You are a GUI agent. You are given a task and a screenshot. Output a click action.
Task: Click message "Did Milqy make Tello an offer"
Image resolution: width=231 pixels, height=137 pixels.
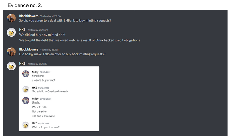coord(62,54)
